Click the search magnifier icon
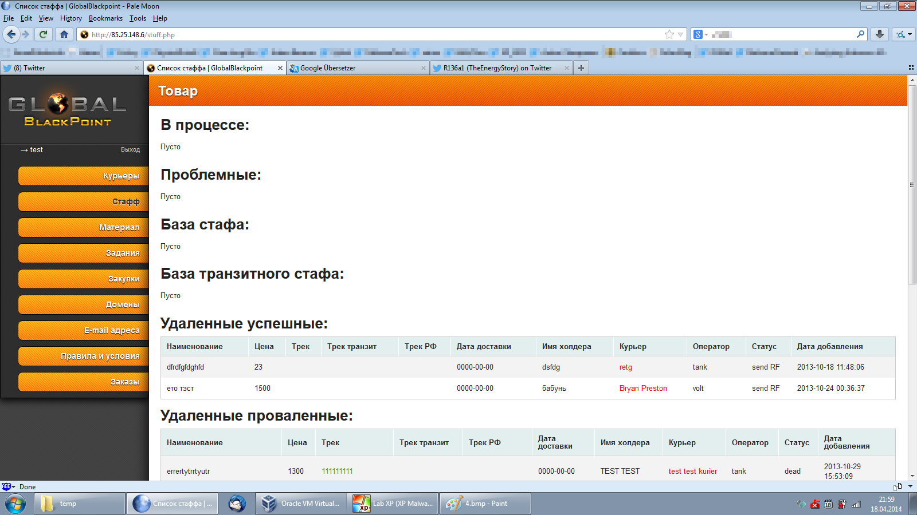The width and height of the screenshot is (917, 515). [860, 34]
